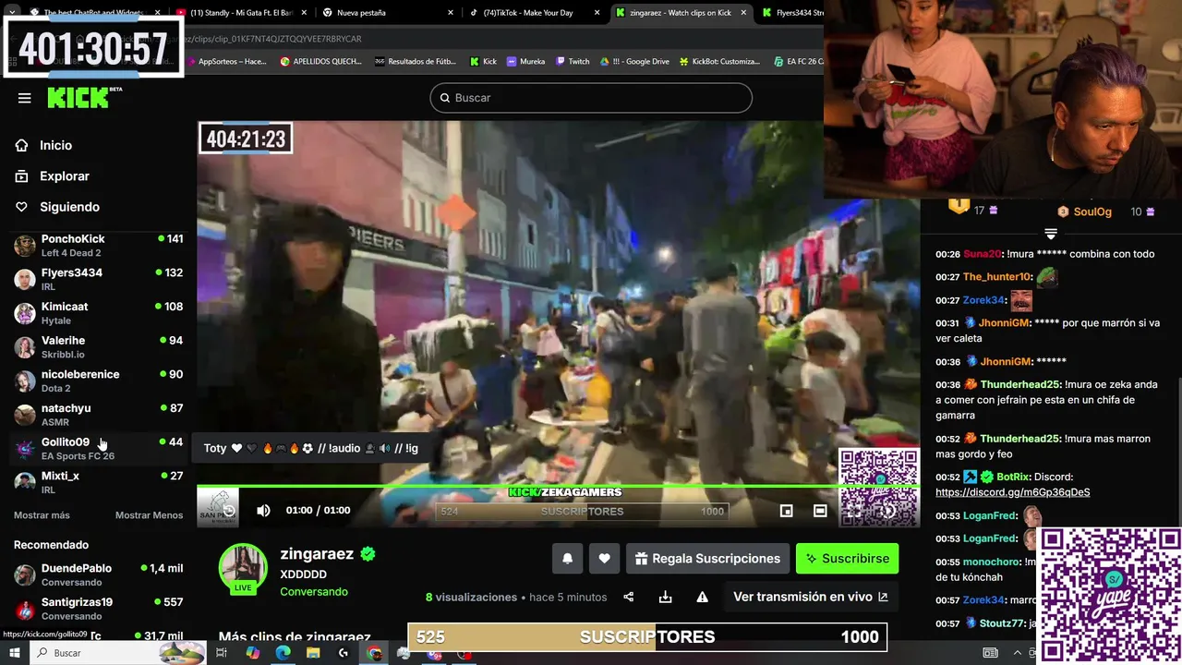Open Valerihe channel in sidebar

[98, 347]
